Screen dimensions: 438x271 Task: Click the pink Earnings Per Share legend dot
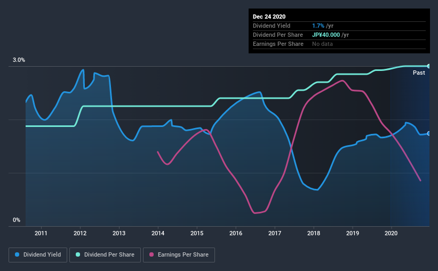pos(152,254)
